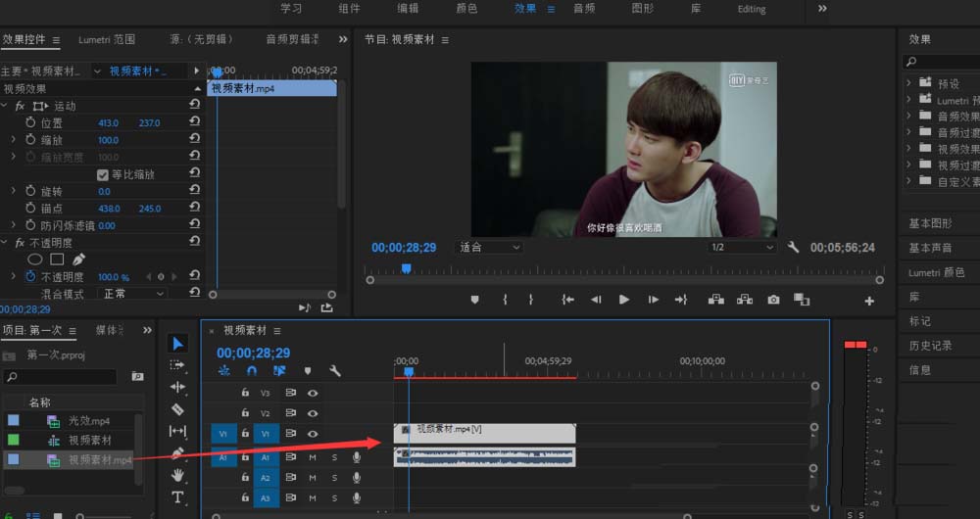Open the 历史记录 panel
980x519 pixels.
(931, 346)
